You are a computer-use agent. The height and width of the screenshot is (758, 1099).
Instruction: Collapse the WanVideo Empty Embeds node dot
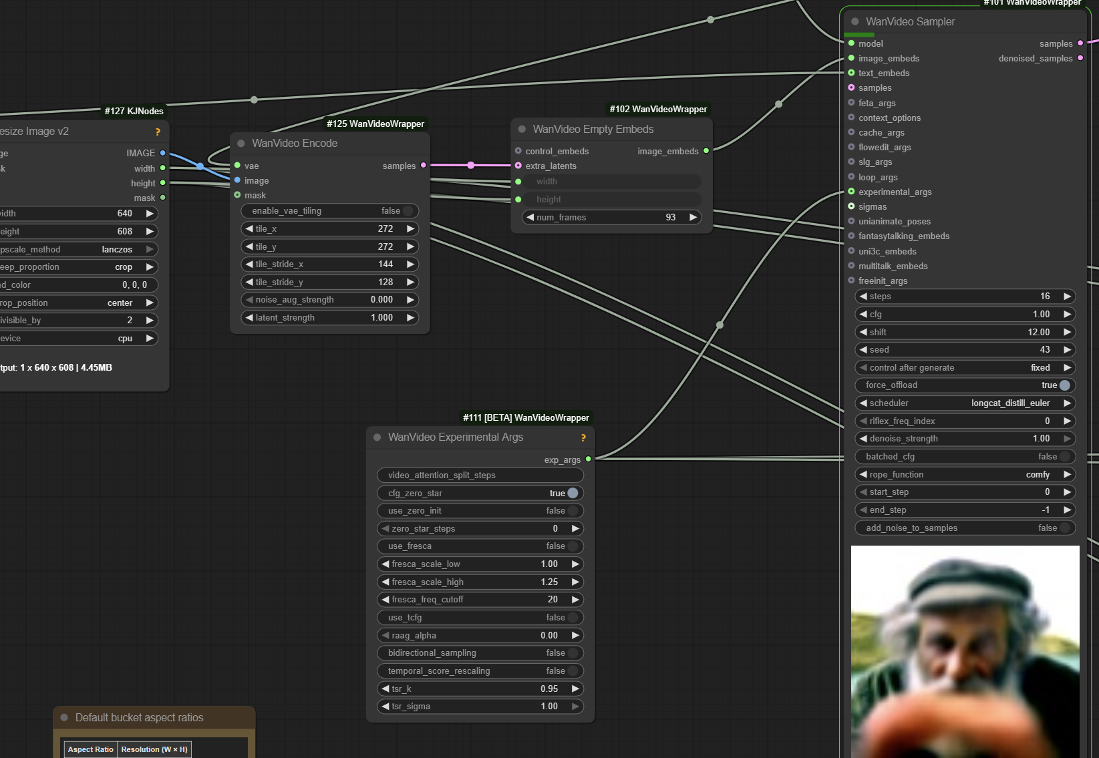pos(522,130)
